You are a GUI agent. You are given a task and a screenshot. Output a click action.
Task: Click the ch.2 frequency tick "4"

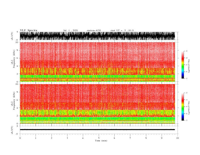pyautogui.click(x=17, y=108)
